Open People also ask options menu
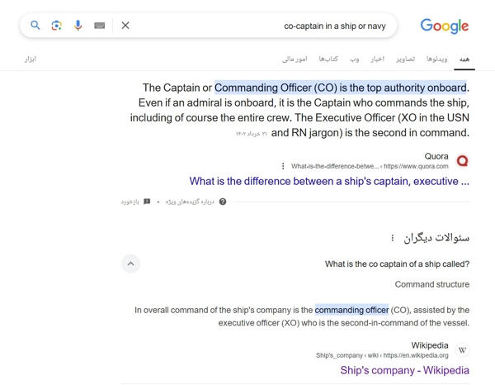The image size is (495, 385). tap(393, 238)
